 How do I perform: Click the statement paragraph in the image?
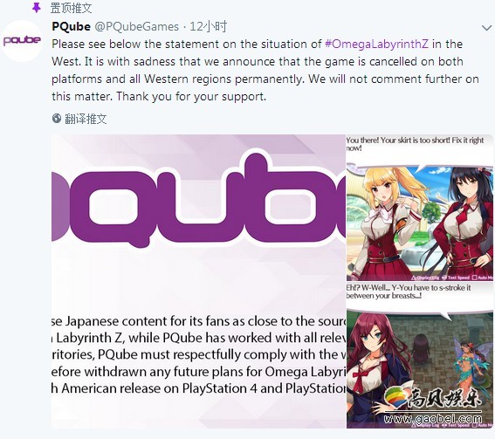tap(198, 354)
